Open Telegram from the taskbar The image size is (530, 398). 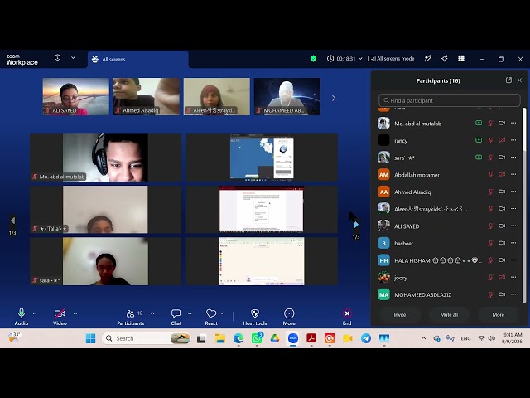[x=366, y=338]
